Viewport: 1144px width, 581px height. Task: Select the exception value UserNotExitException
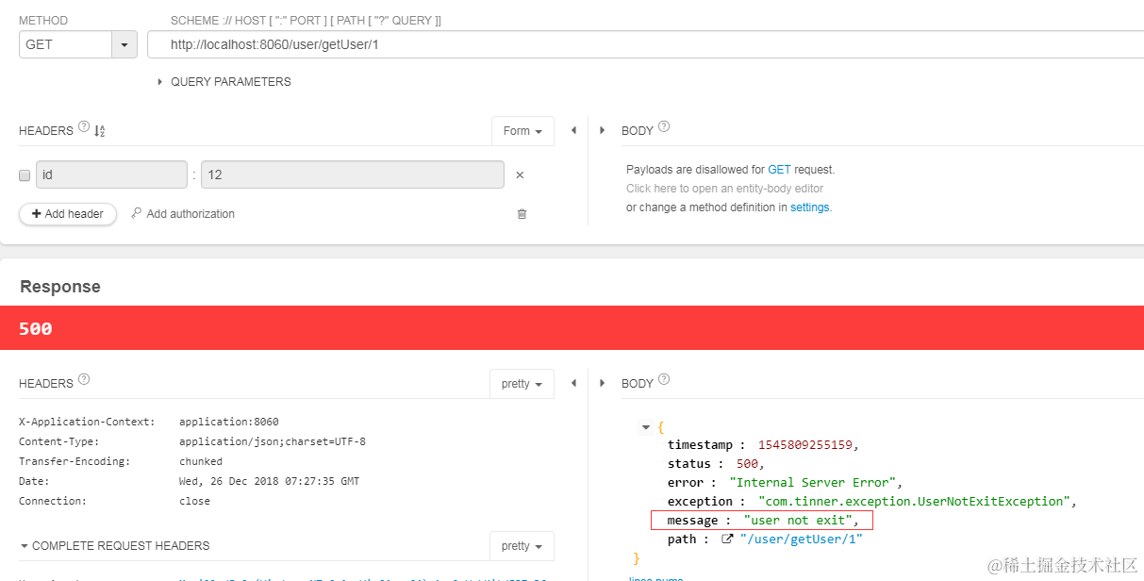[914, 502]
